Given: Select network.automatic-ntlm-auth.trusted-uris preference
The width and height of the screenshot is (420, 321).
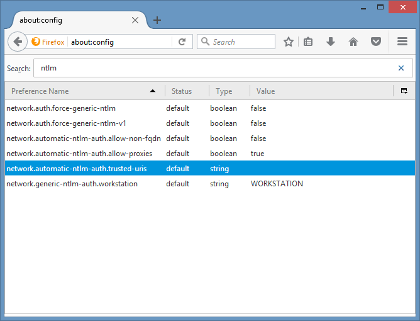Looking at the screenshot, I should [210, 169].
